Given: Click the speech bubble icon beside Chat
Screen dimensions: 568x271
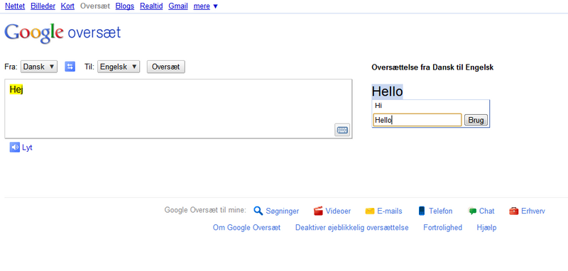Looking at the screenshot, I should click(472, 211).
